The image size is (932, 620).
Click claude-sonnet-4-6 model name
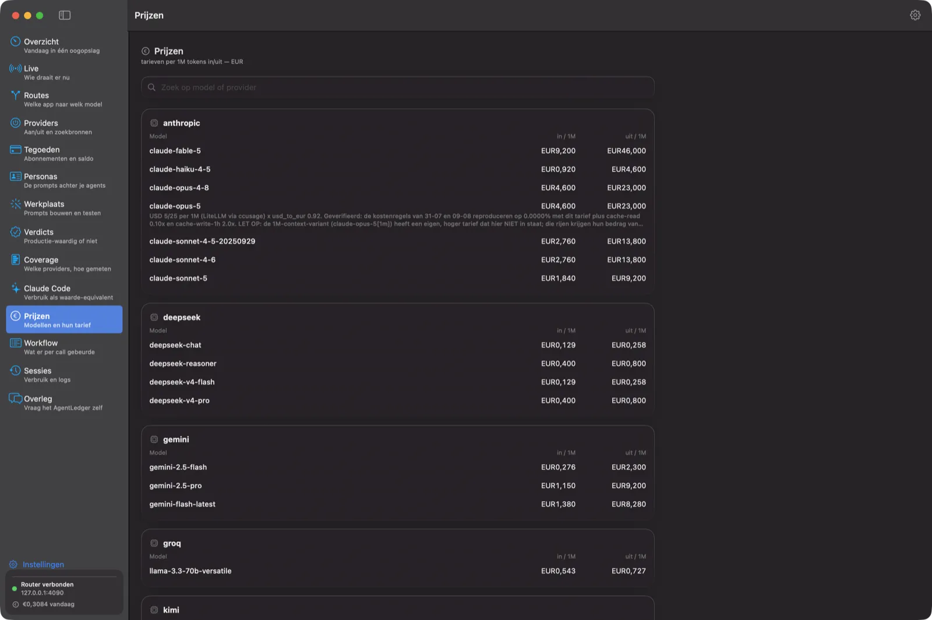[x=182, y=260]
